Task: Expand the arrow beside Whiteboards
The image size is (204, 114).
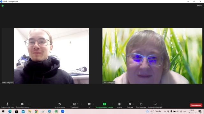Action: 161,104
